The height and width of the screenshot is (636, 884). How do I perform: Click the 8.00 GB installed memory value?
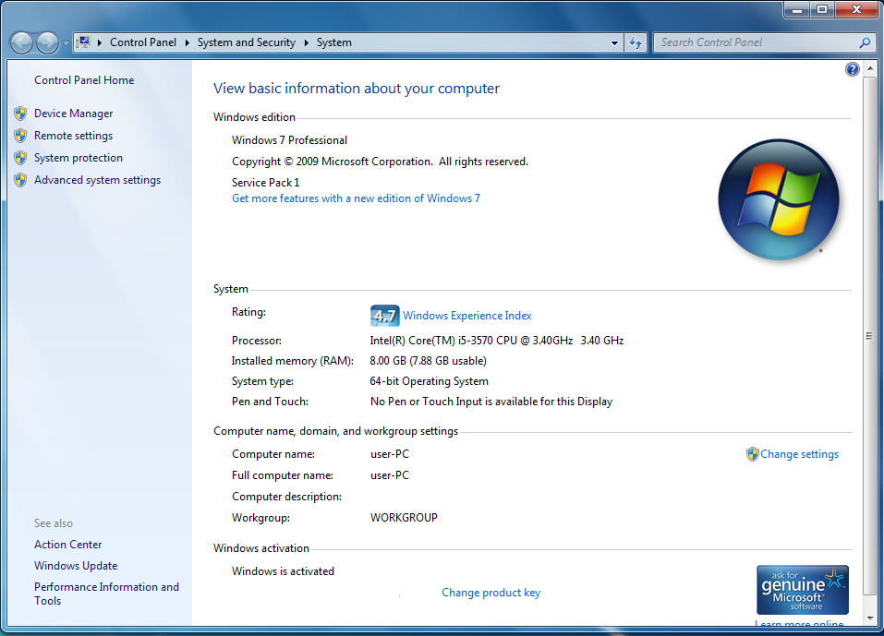point(428,361)
